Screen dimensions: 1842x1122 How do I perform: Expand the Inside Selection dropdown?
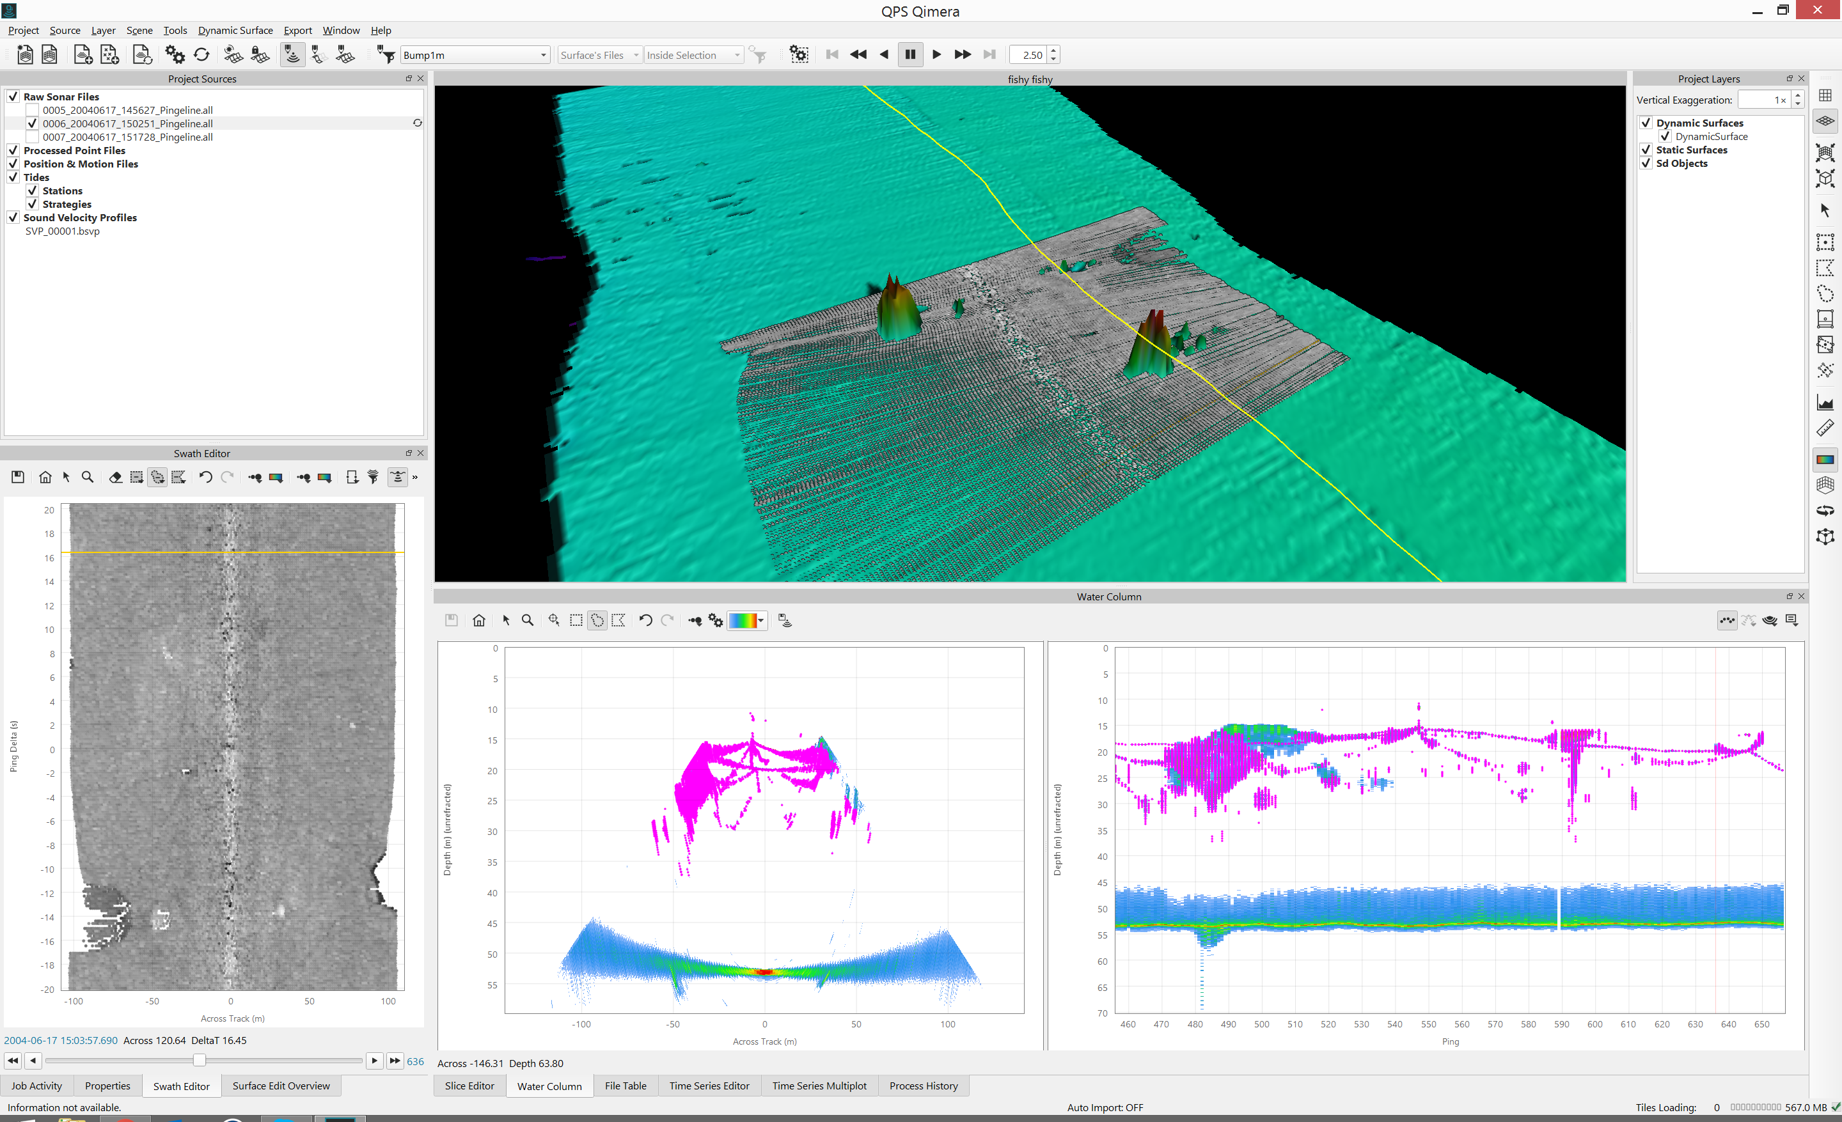coord(737,55)
